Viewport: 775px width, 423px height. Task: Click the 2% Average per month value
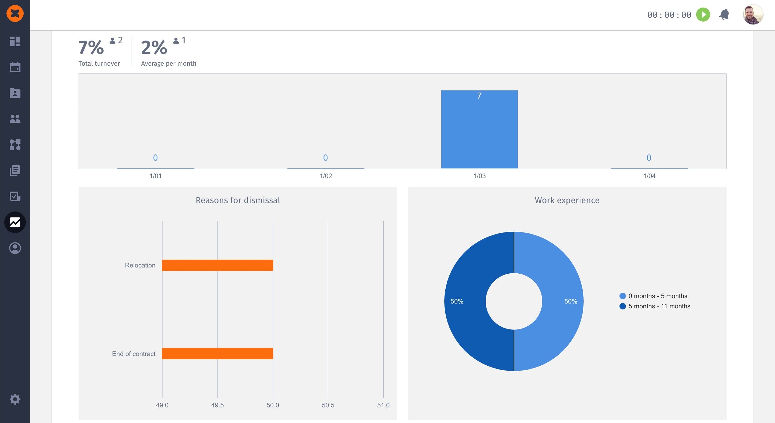click(154, 48)
